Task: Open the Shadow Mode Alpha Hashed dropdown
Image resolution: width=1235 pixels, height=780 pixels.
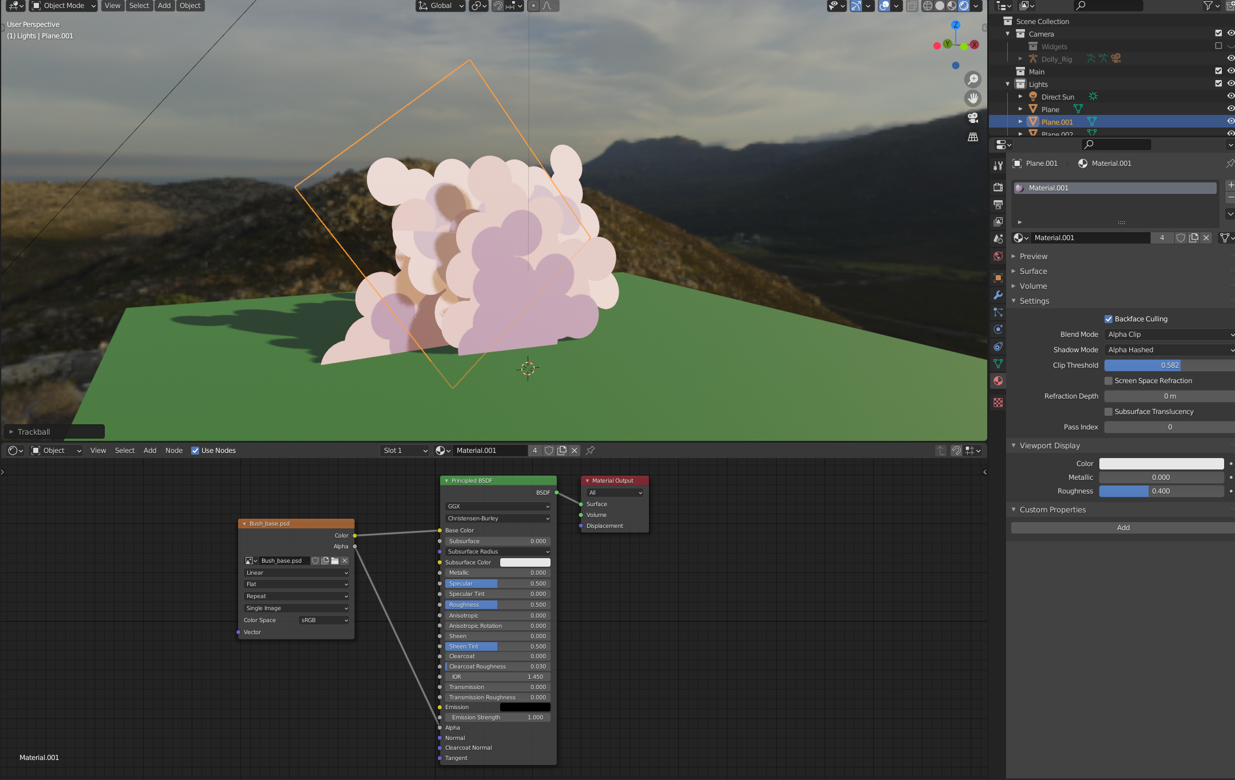Action: 1169,350
